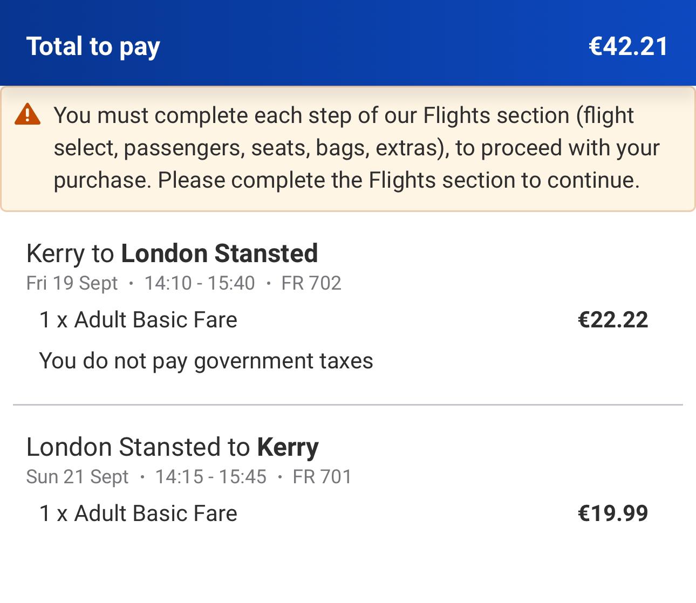Image resolution: width=696 pixels, height=603 pixels.
Task: Select Fri 19 Sept flight date
Action: [x=72, y=283]
